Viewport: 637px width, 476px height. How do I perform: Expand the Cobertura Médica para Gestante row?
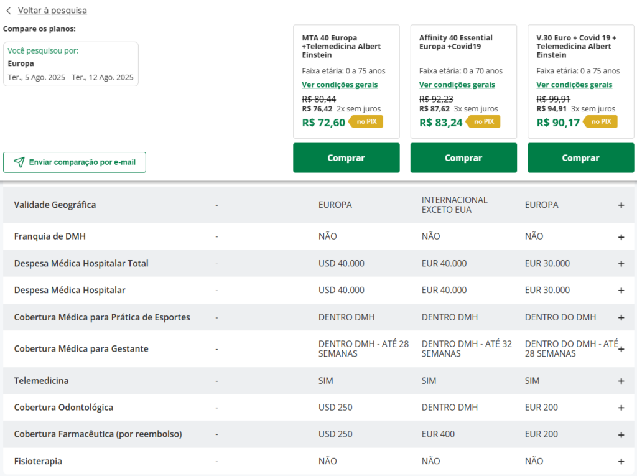pyautogui.click(x=621, y=349)
